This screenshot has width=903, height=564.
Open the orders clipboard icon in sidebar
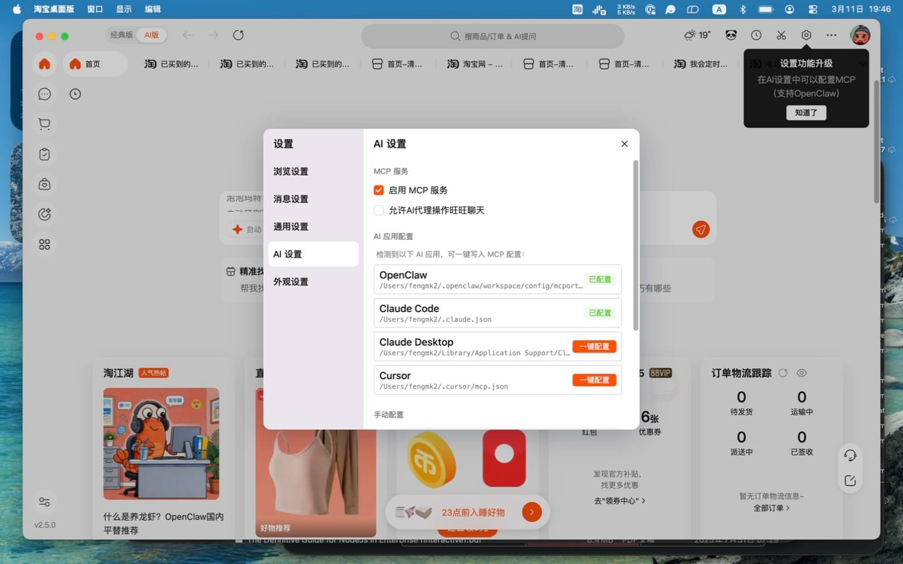click(45, 154)
